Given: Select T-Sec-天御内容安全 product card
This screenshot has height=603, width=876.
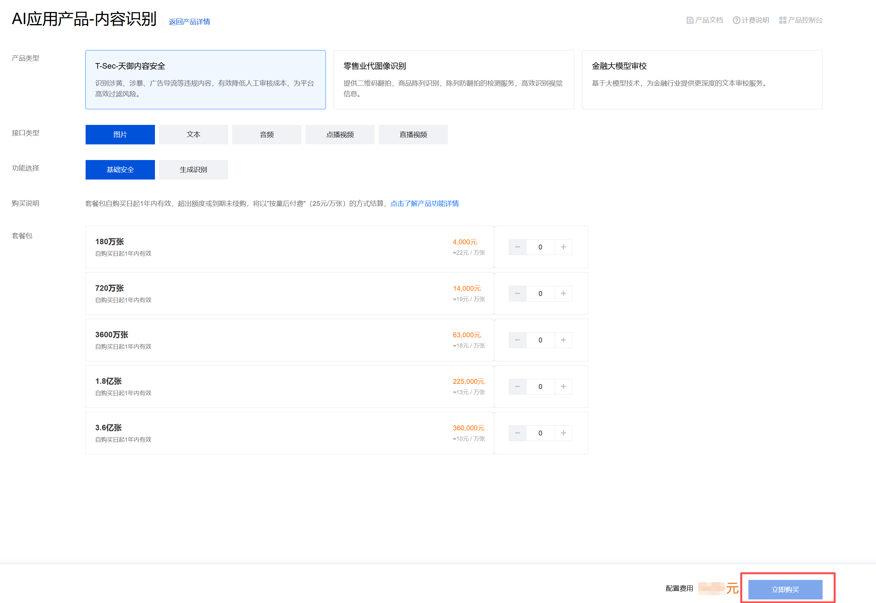Looking at the screenshot, I should pos(205,80).
